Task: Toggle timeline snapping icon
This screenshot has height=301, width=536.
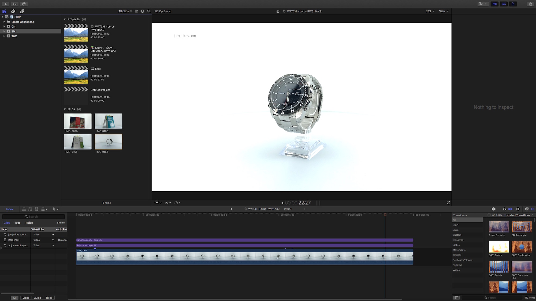Action: (510, 209)
